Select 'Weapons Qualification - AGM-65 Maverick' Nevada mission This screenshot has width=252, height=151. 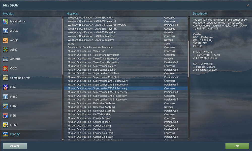pyautogui.click(x=126, y=32)
